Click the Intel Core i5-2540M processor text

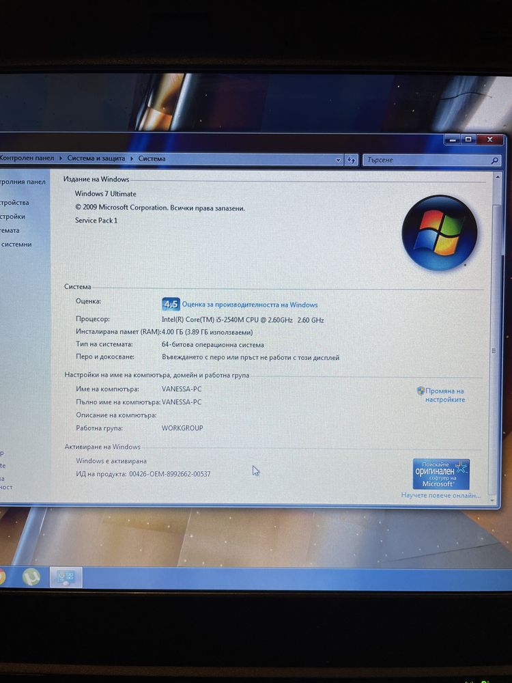[242, 319]
